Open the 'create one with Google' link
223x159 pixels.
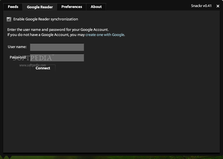coord(105,35)
